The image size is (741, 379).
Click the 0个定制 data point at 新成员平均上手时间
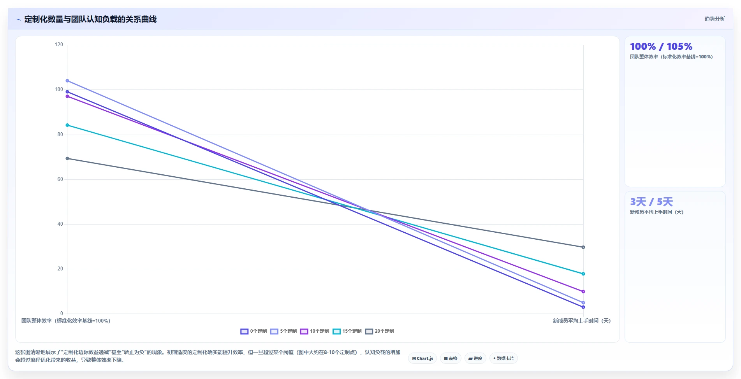pyautogui.click(x=583, y=307)
